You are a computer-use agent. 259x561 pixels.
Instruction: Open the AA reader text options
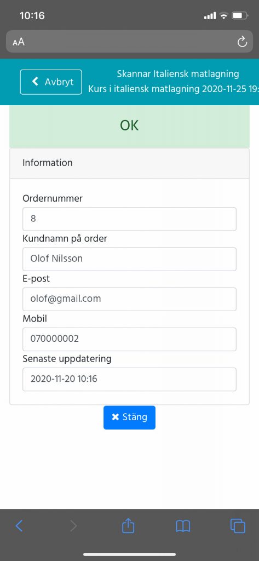tap(19, 42)
